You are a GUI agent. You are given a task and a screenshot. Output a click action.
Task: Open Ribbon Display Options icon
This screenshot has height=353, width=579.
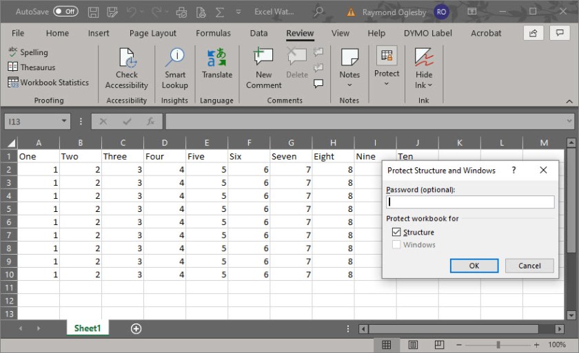472,12
